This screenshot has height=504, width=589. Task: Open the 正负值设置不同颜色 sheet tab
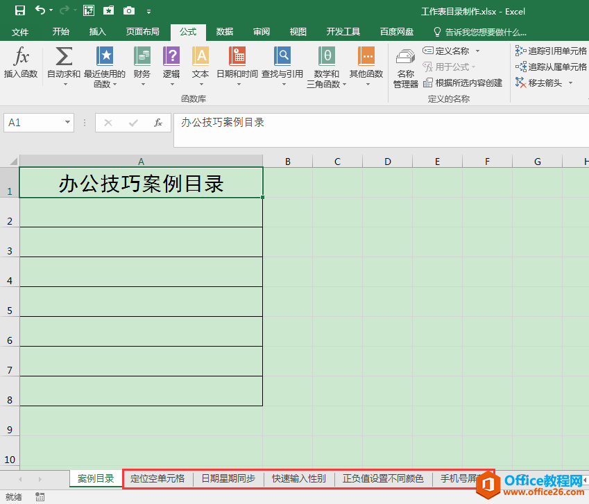point(383,478)
